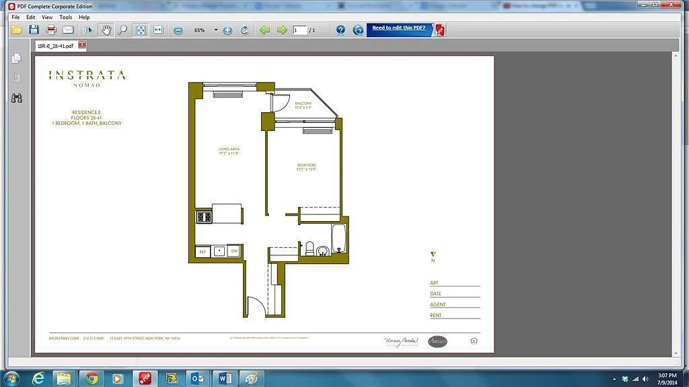
Task: Click the Fit Page button
Action: click(x=141, y=30)
